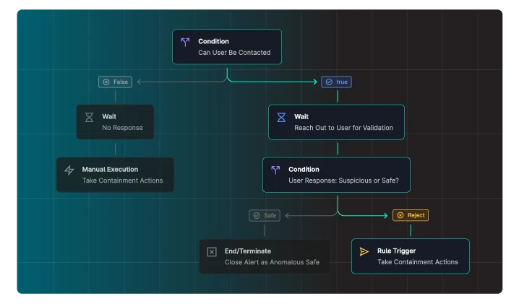Click 'User Response: Suspicious or Safe?' text
The height and width of the screenshot is (304, 519).
tap(343, 181)
